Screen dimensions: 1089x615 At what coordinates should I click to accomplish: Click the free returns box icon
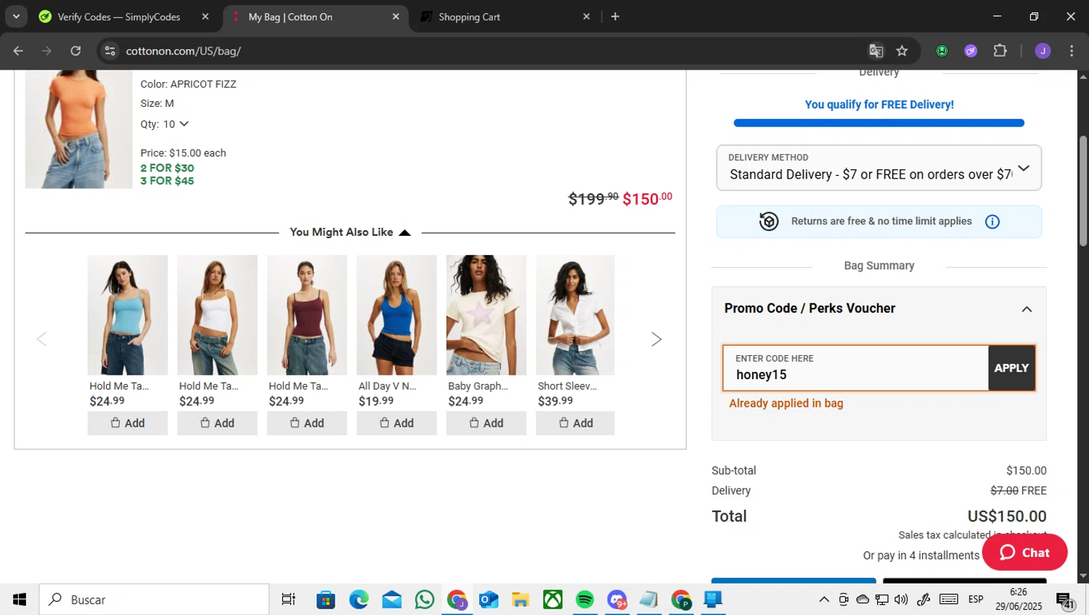tap(769, 221)
